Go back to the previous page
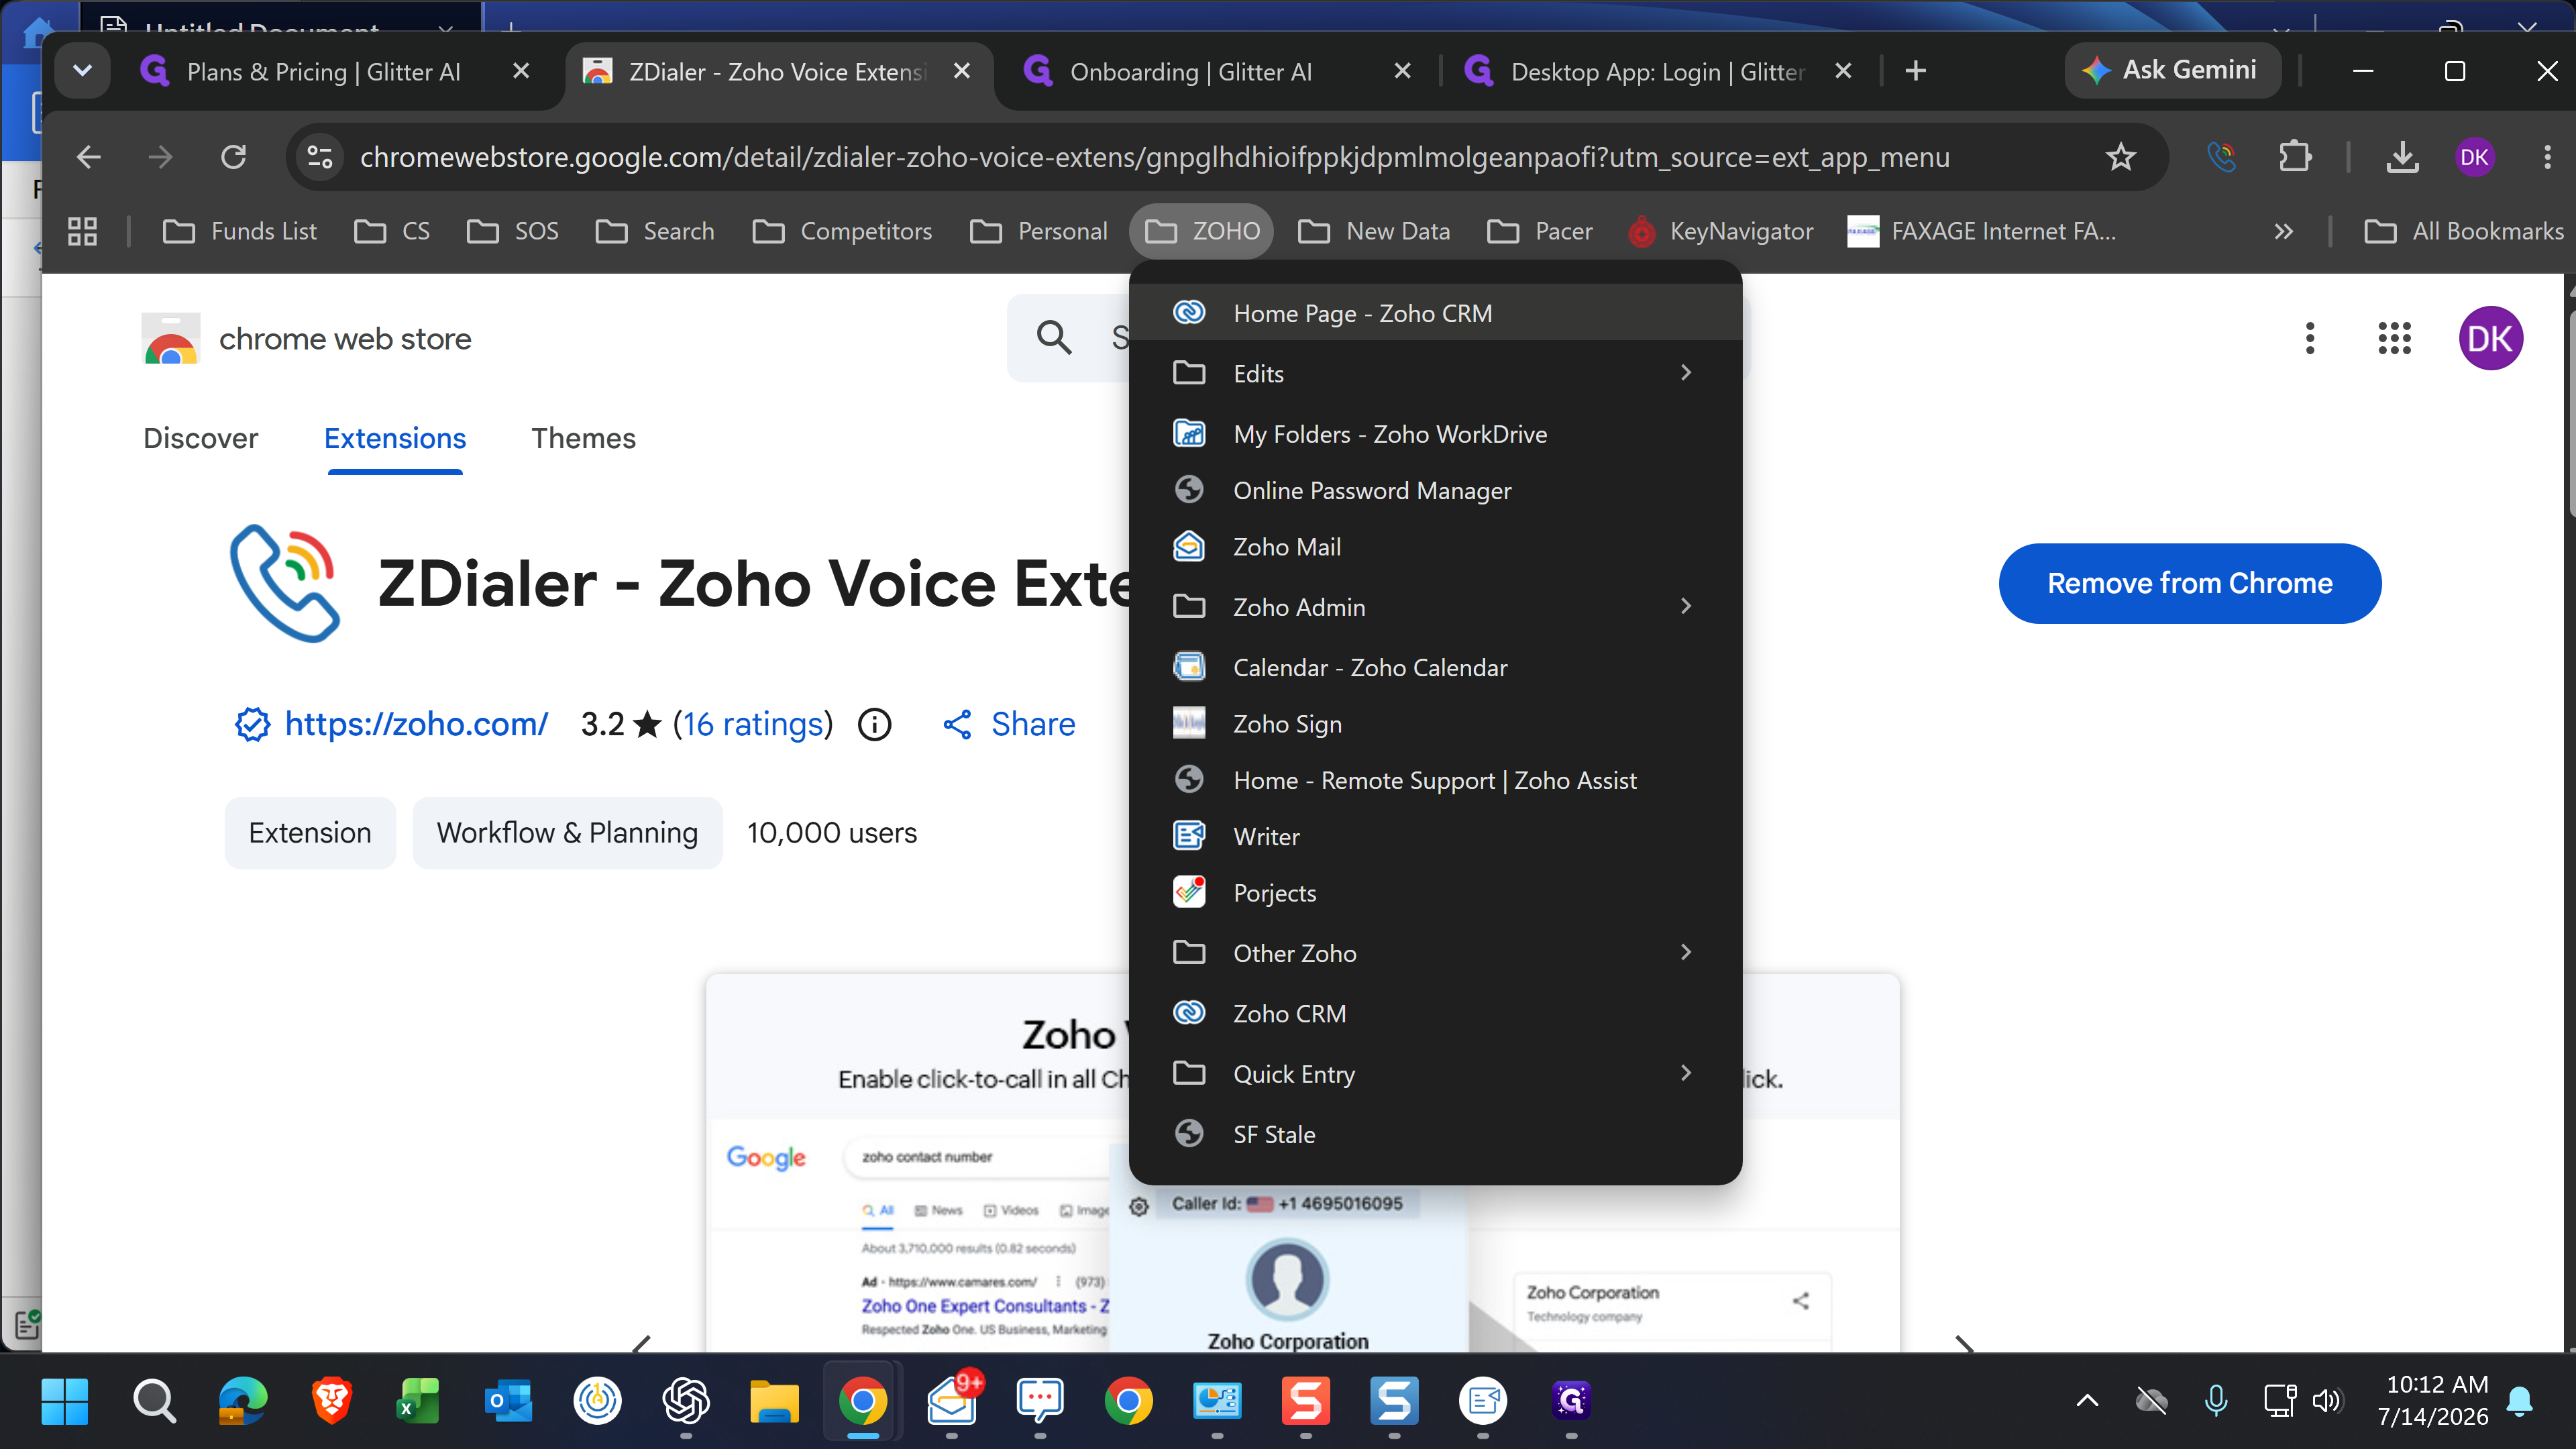The height and width of the screenshot is (1449, 2576). pos(89,157)
